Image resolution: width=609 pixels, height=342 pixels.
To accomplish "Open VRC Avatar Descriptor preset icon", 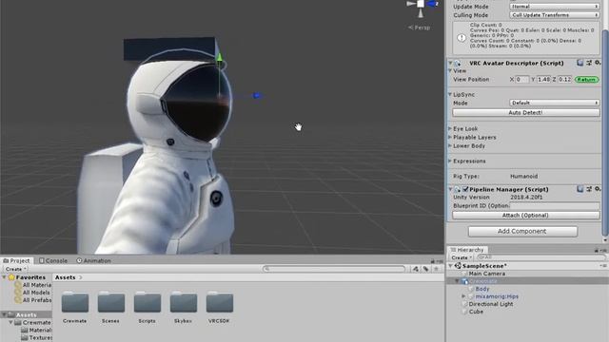I will (x=589, y=63).
